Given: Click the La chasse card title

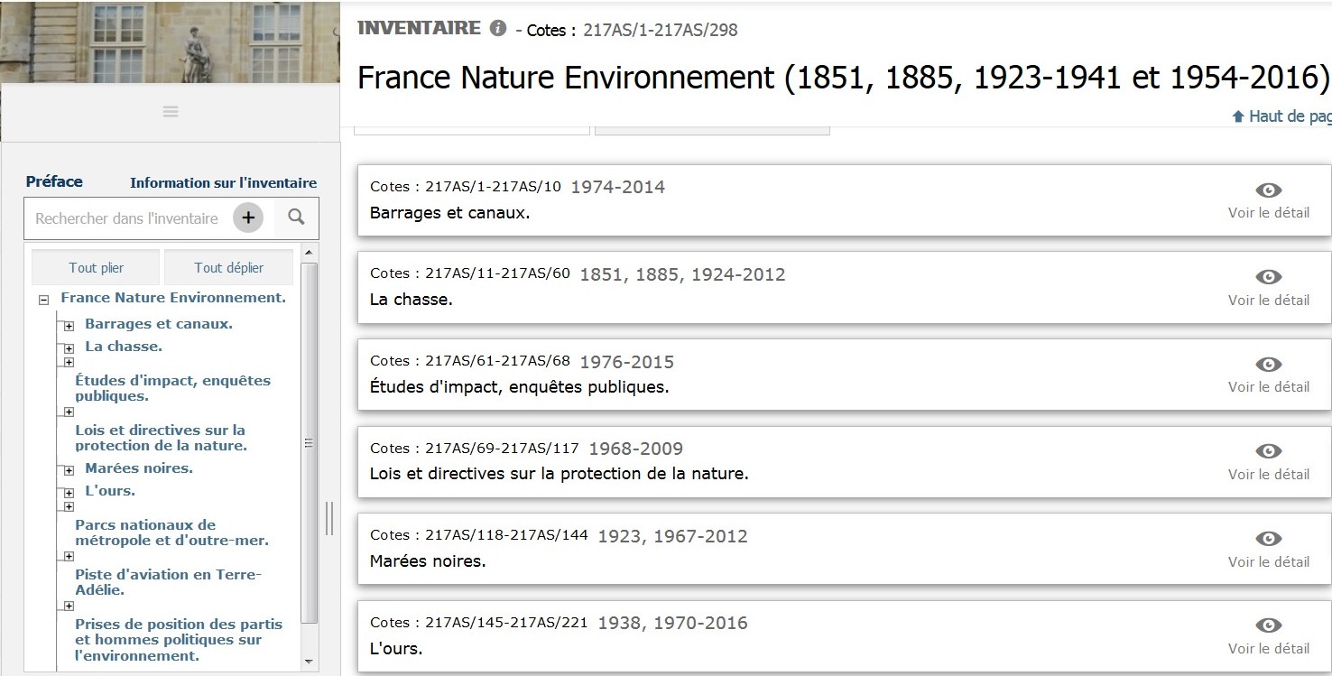Looking at the screenshot, I should point(412,300).
